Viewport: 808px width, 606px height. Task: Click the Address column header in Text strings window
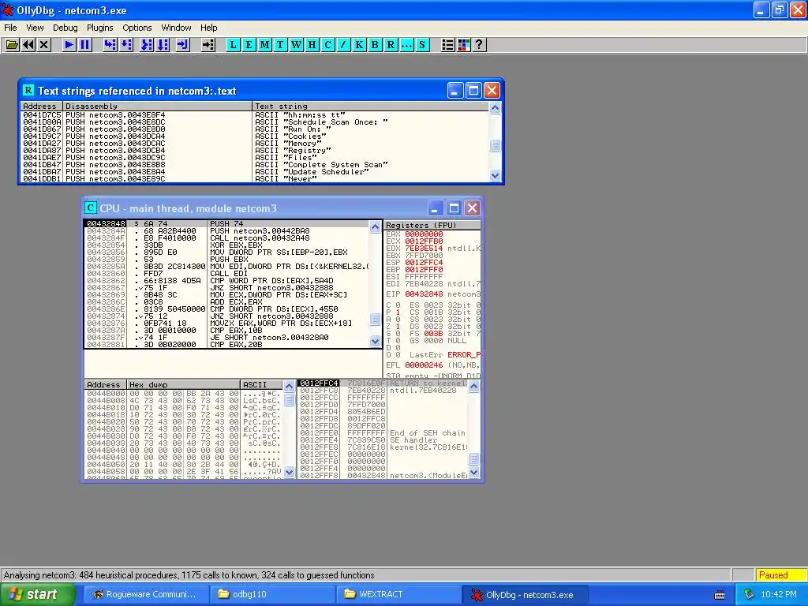[x=42, y=107]
